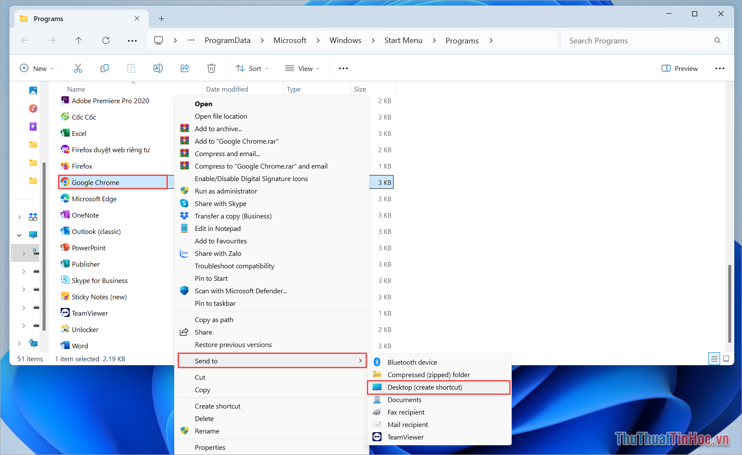Screen dimensions: 742x455
Task: Delete the selection with the trash icon
Action: 211,68
